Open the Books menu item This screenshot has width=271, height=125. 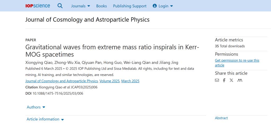101,6
